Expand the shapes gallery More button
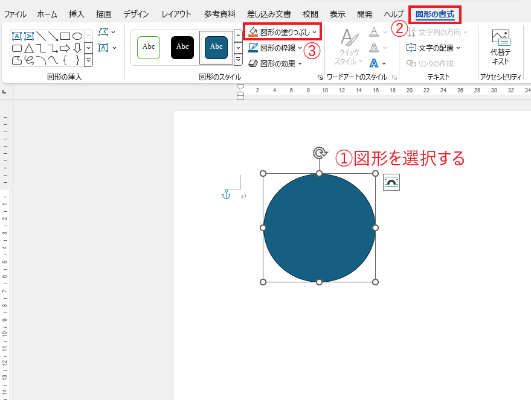531x400 pixels. tap(88, 60)
